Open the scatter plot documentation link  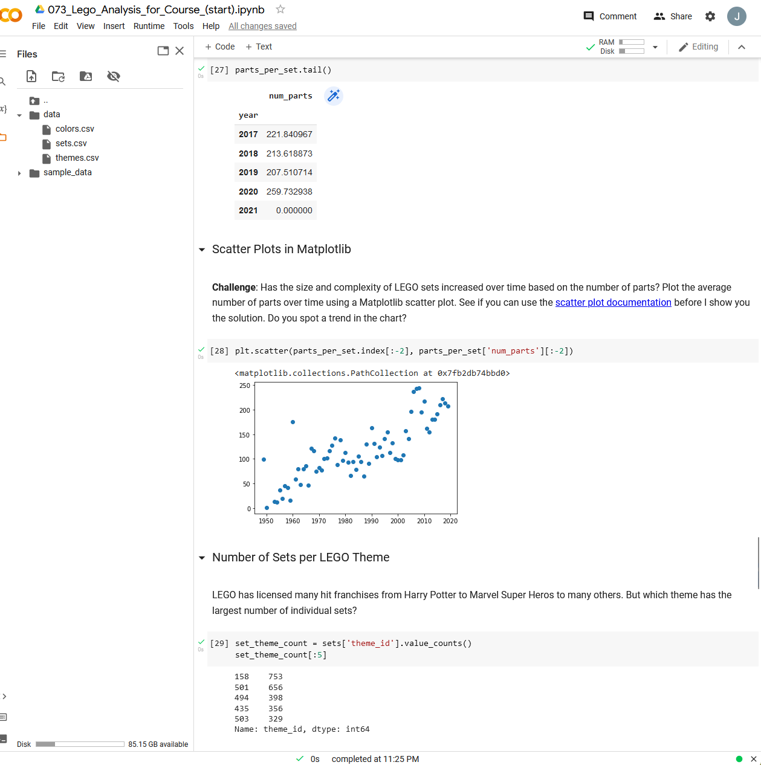pos(613,302)
